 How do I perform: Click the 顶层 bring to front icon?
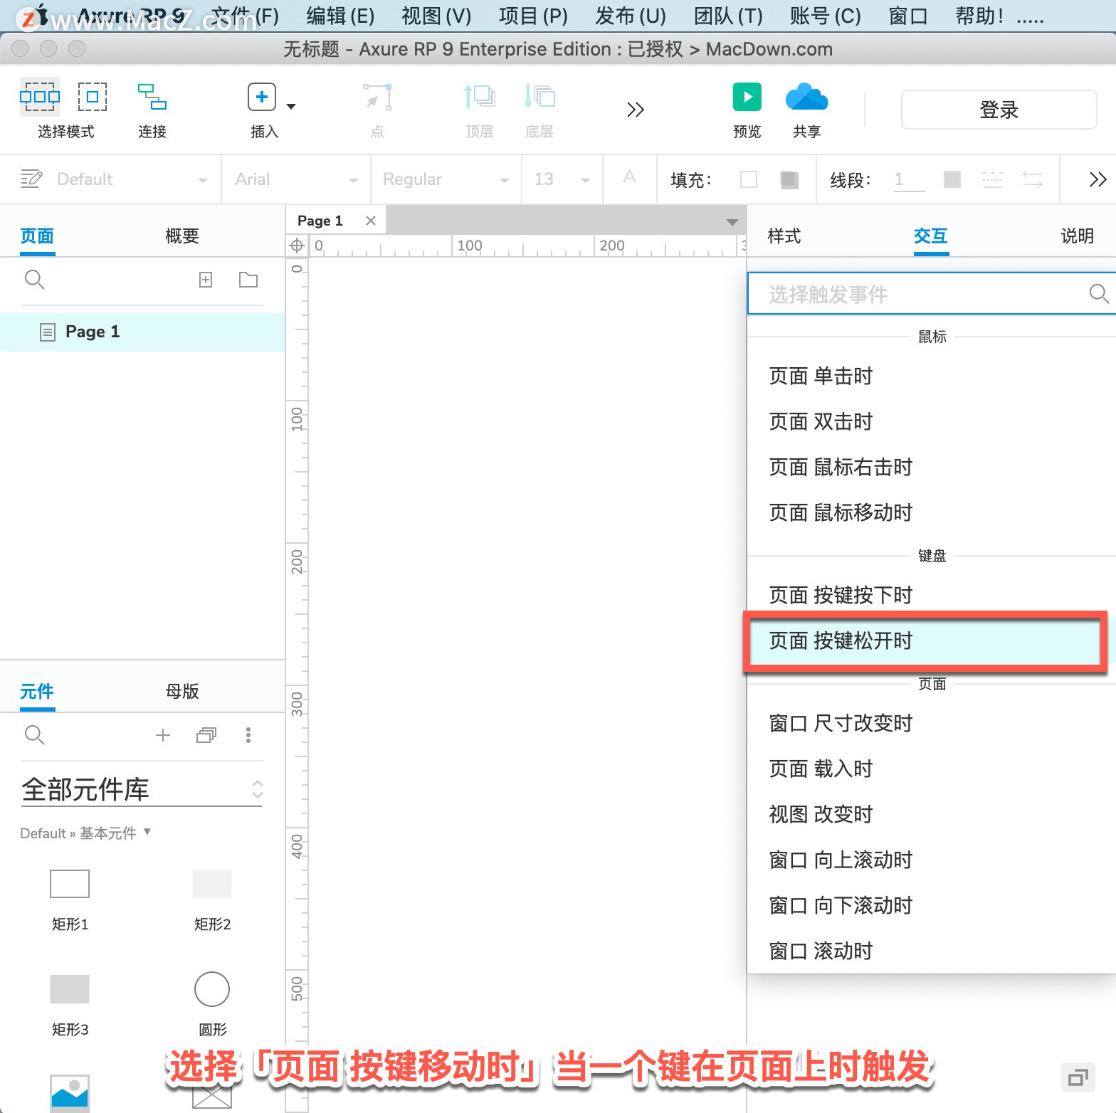click(x=480, y=96)
